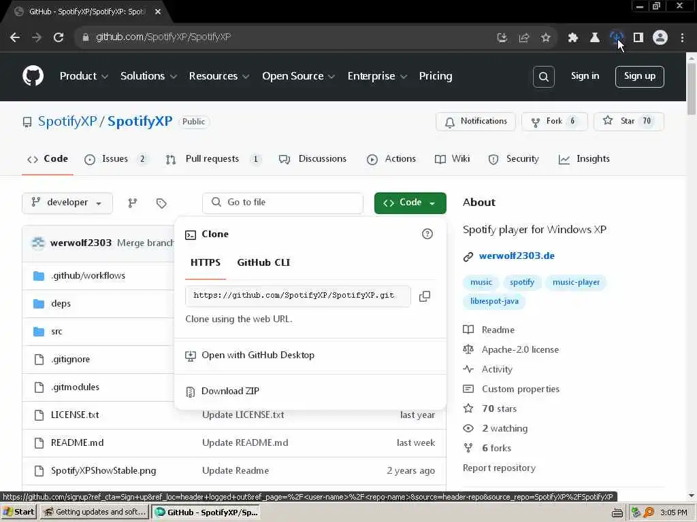This screenshot has width=697, height=522.
Task: Switch to the Issues tab
Action: click(116, 159)
